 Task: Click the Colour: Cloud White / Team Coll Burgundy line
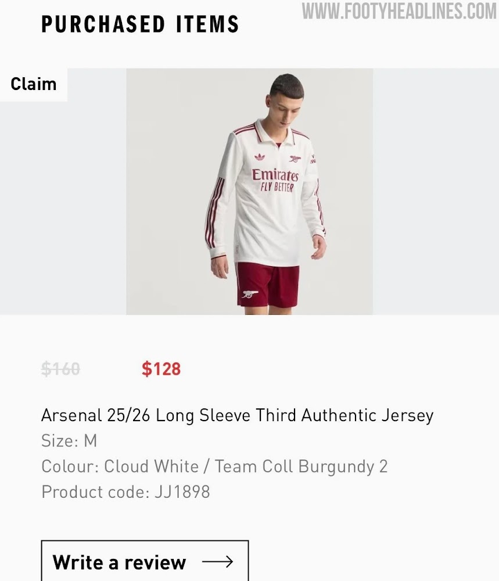click(x=214, y=467)
